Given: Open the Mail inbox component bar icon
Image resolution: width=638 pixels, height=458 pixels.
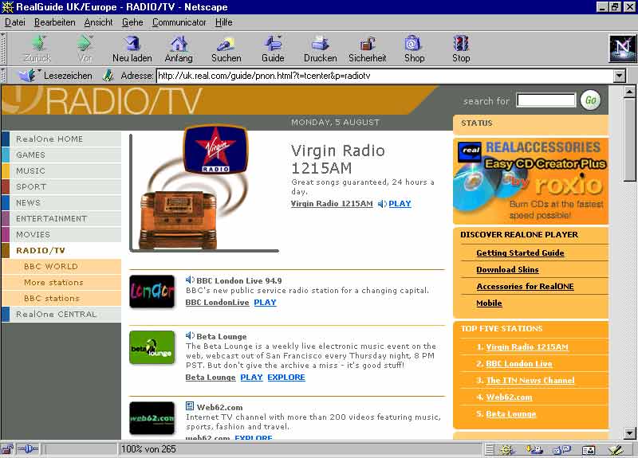Looking at the screenshot, I should [534, 449].
